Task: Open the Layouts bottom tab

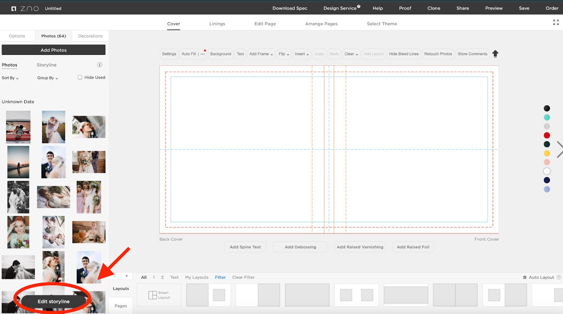Action: coord(121,289)
